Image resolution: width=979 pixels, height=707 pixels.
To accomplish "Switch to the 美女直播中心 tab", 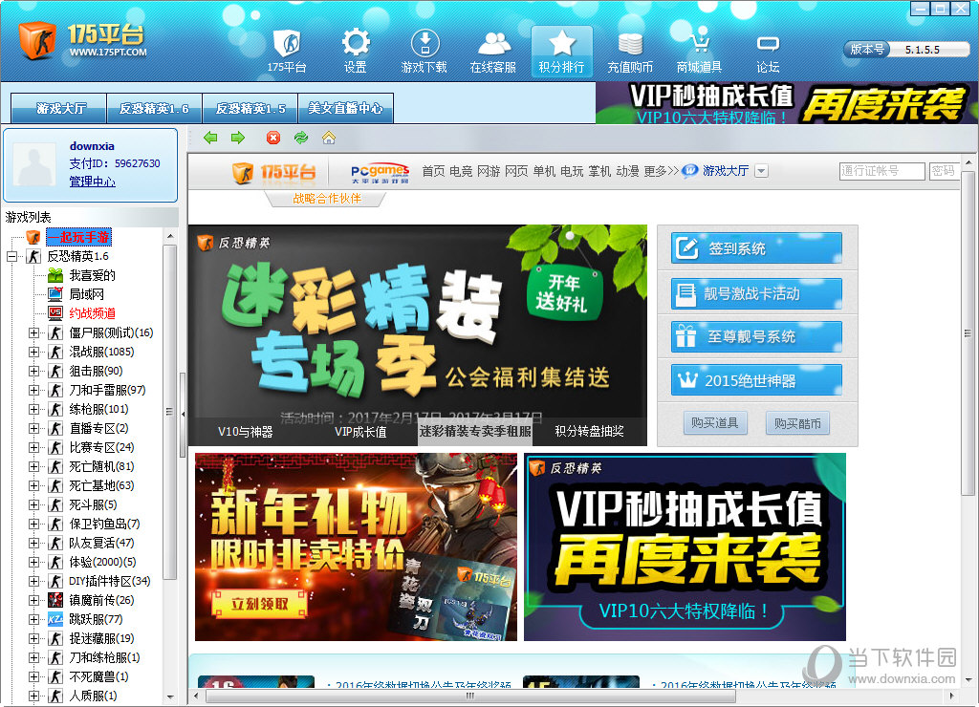I will pos(346,109).
